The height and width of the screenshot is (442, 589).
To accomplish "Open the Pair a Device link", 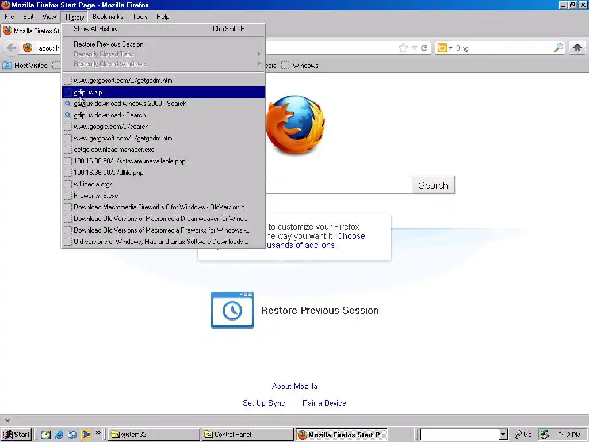I will point(324,403).
